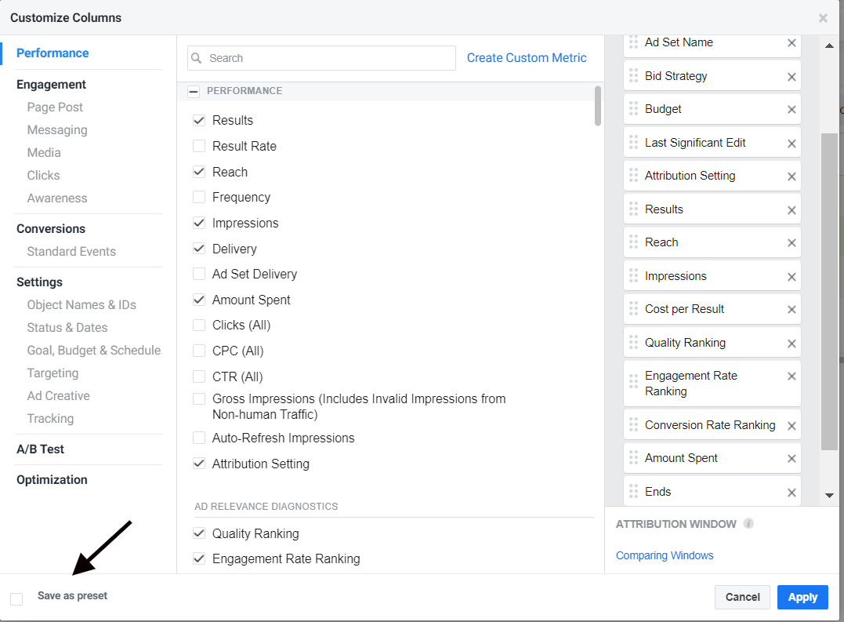
Task: Remove the Ends column with its X
Action: pos(791,491)
